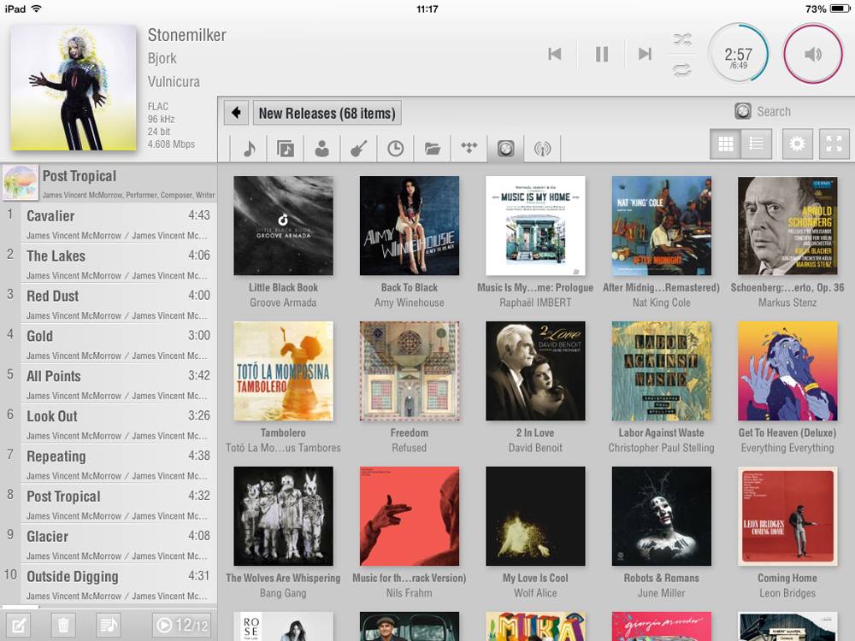Open 2 In Love album

[x=535, y=371]
